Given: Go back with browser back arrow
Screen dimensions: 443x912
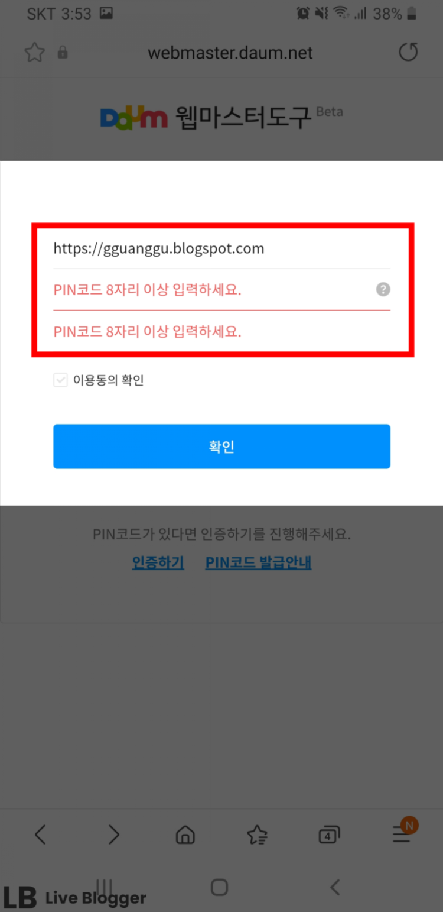Looking at the screenshot, I should coord(40,835).
